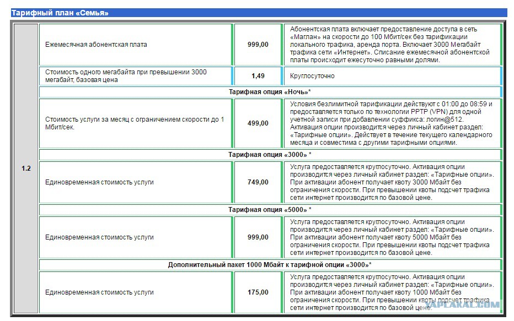Click the «Тарифная опция «Ночь»» heading
This screenshot has width=514, height=321.
click(x=270, y=92)
